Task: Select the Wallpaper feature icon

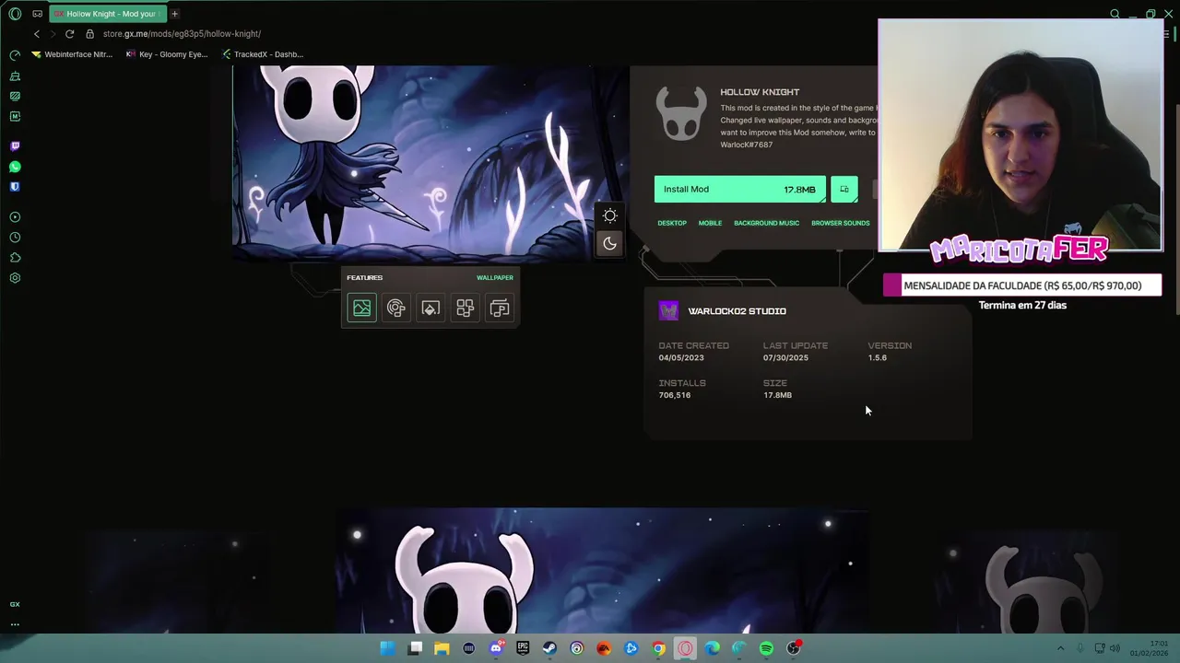Action: click(x=361, y=308)
